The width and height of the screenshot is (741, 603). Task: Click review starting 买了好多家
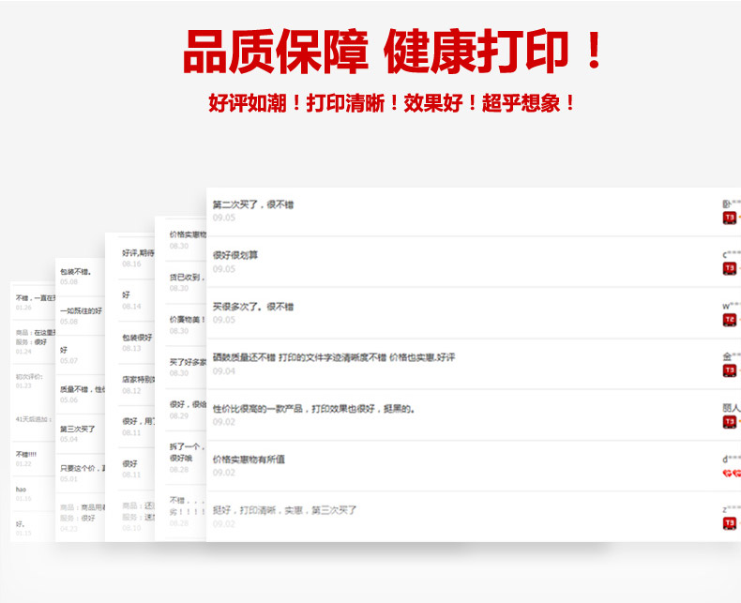pyautogui.click(x=188, y=362)
